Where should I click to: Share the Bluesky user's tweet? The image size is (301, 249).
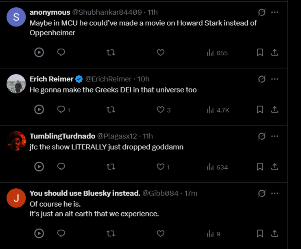coord(275,234)
